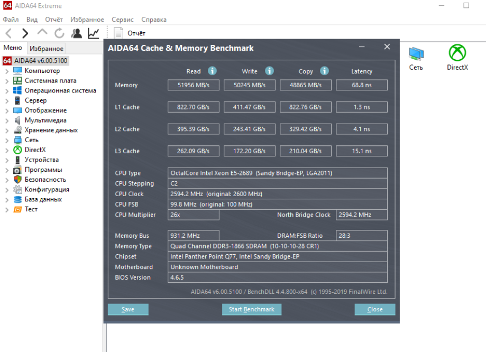Viewport: 486px width, 352px height.
Task: Expand the Тест tree node
Action: (7, 210)
